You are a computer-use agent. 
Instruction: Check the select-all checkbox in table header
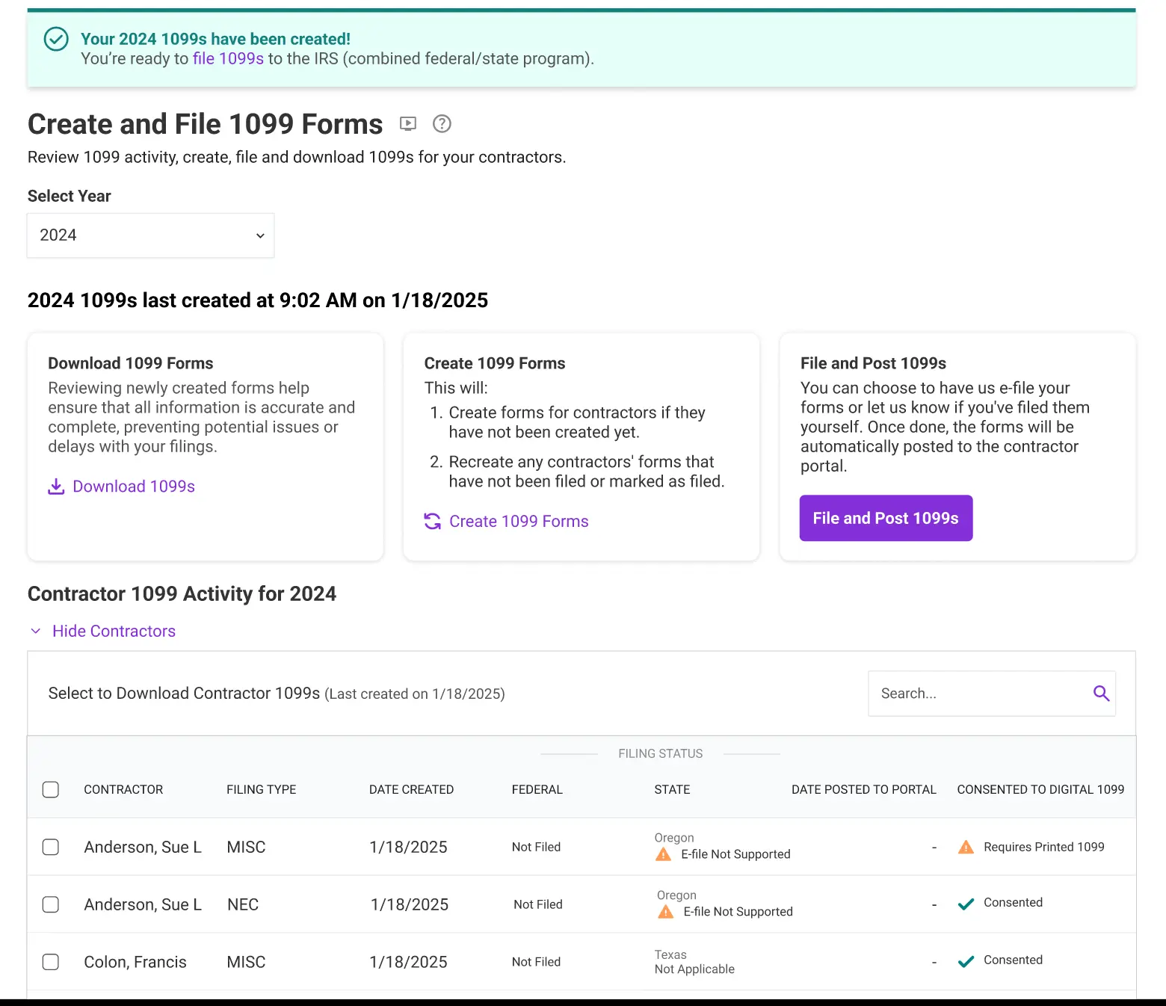coord(50,789)
